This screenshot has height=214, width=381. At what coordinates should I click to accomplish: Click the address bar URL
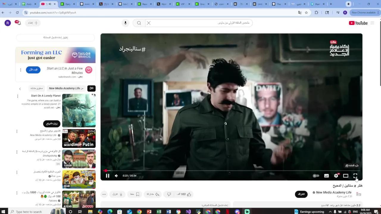tap(53, 12)
